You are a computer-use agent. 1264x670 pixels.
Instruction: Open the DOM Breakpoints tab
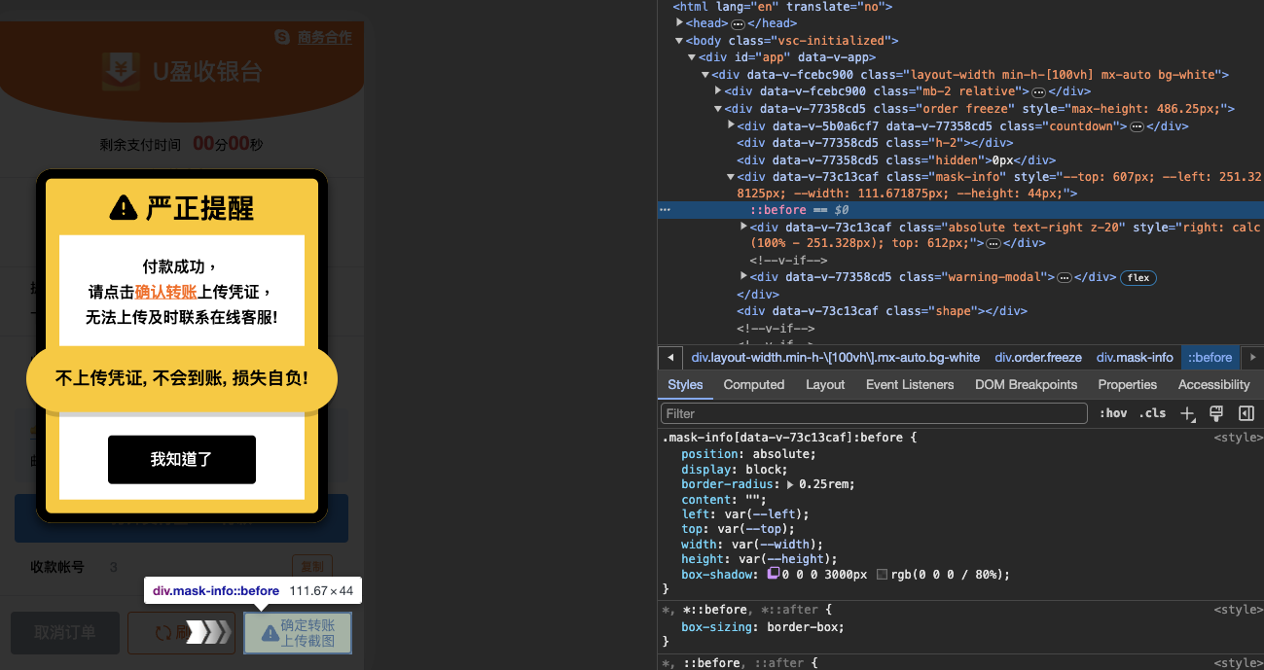pyautogui.click(x=1027, y=384)
